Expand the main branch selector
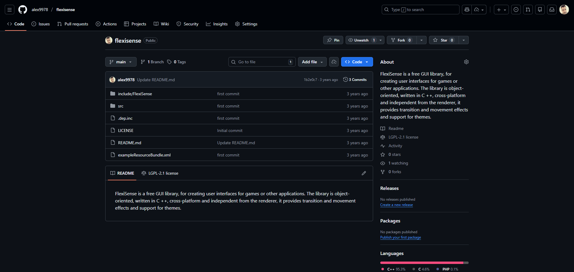Screen dimensions: 574x272 coord(121,62)
